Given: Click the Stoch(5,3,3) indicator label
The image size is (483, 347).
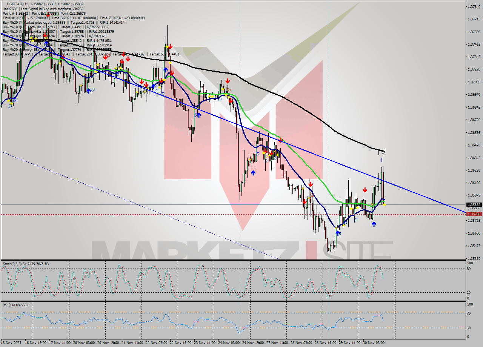Looking at the screenshot, I should pos(26,264).
